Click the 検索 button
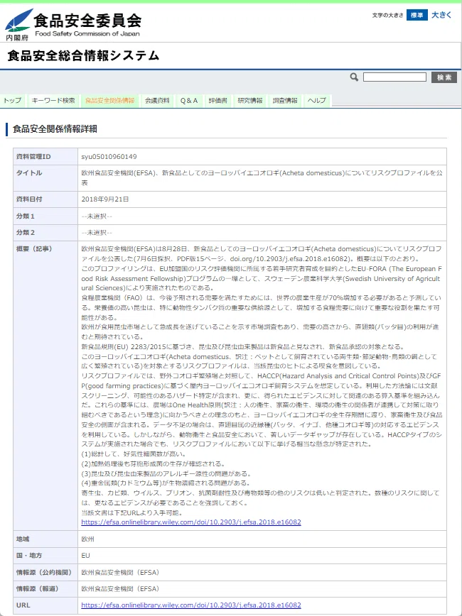This screenshot has width=462, height=616. coord(444,77)
